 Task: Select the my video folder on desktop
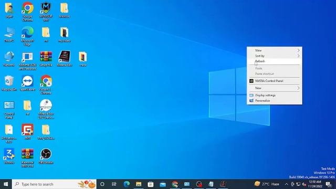64,34
